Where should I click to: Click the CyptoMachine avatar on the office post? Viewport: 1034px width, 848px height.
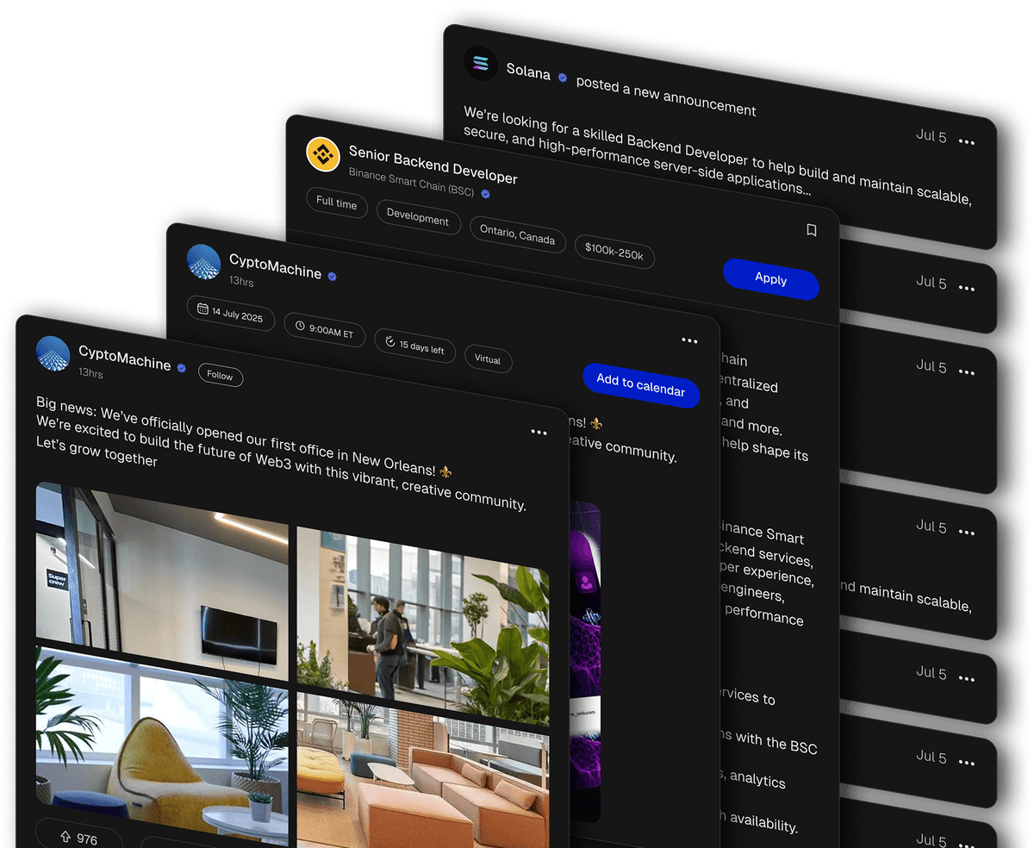point(53,352)
